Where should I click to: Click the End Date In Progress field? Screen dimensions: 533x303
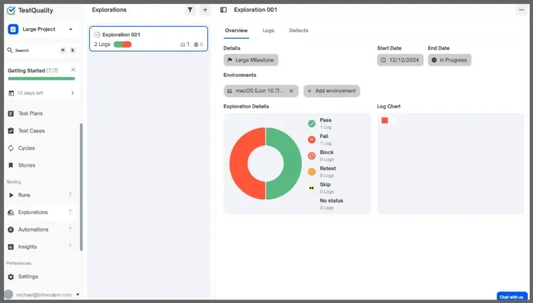click(450, 60)
